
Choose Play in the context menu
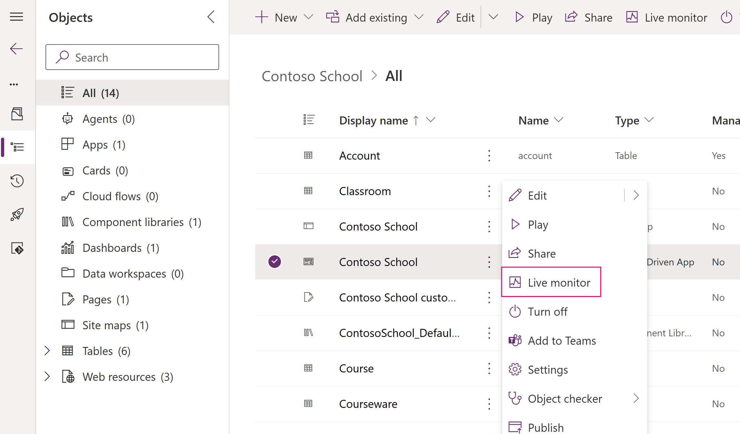click(x=575, y=224)
